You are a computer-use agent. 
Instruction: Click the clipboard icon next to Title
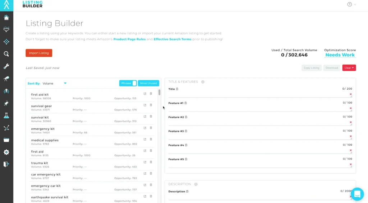click(x=177, y=89)
